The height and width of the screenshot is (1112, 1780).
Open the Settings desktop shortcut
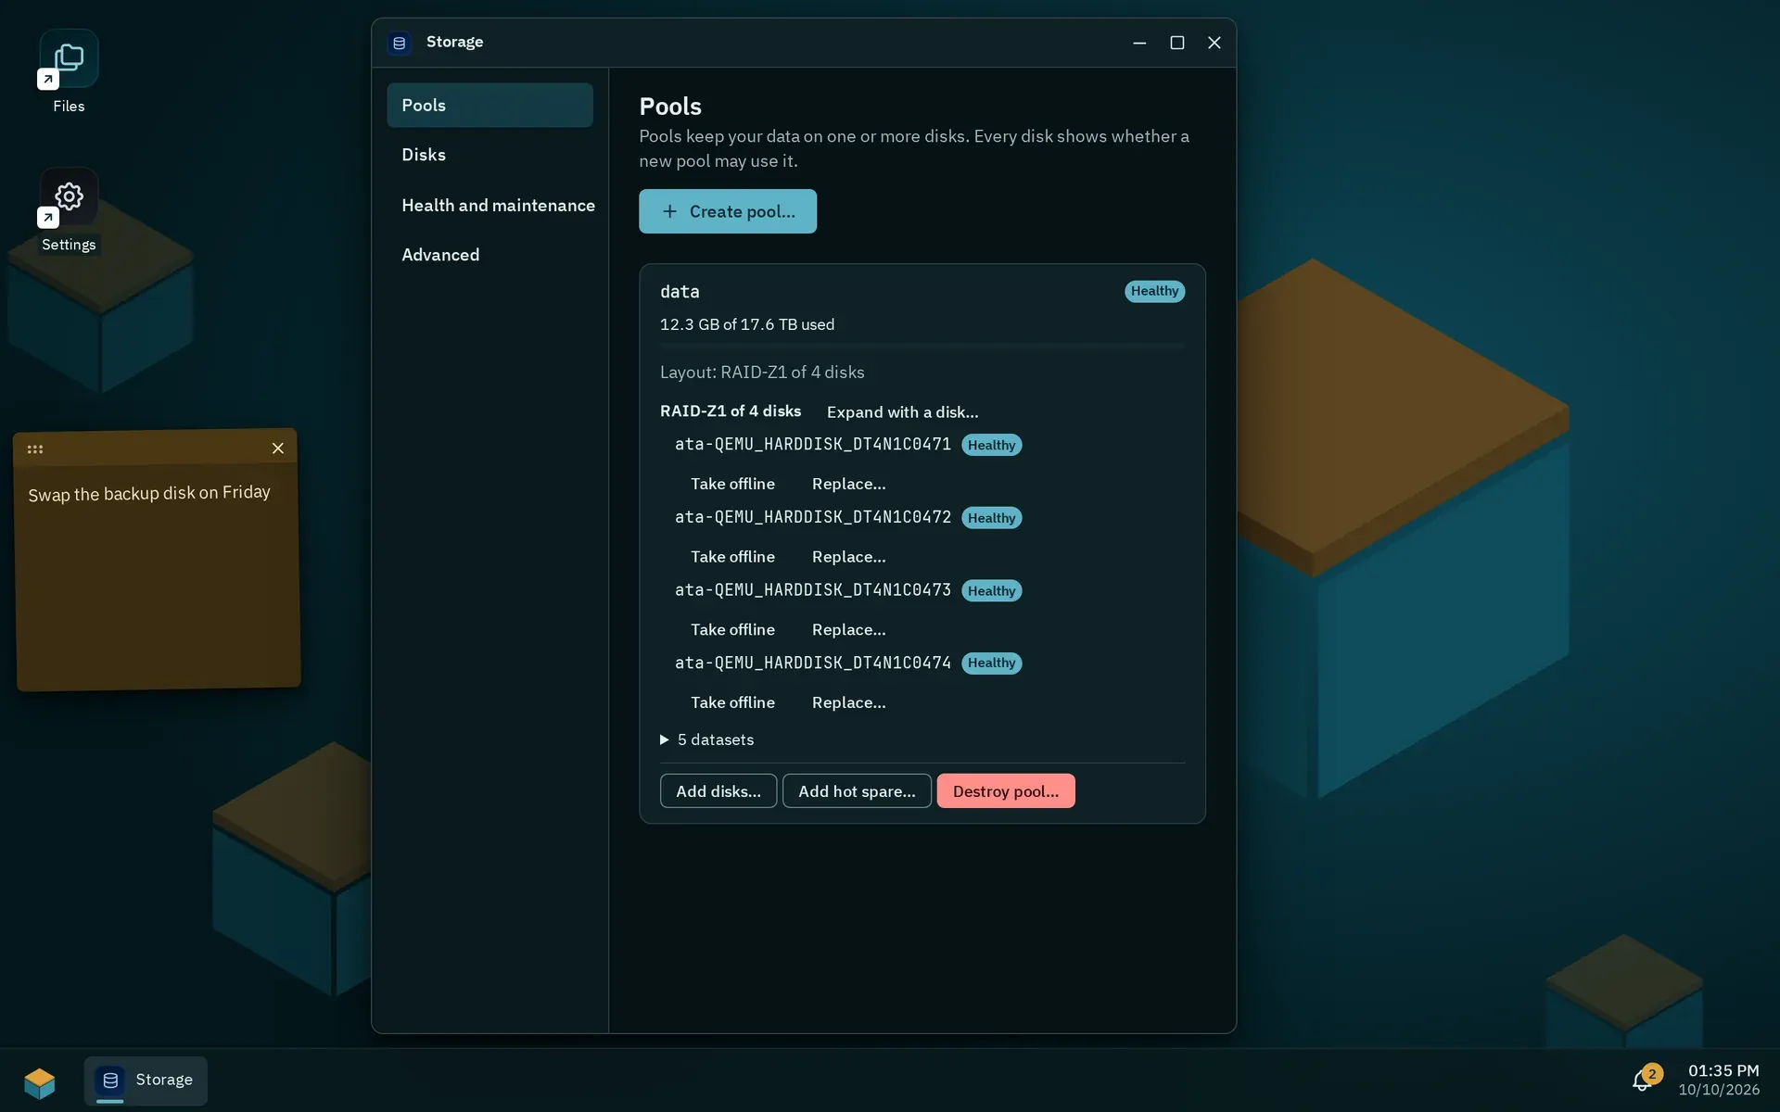click(x=69, y=210)
